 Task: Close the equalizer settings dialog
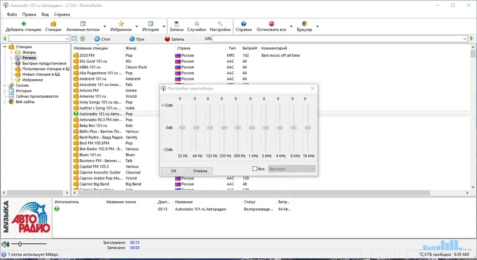[312, 88]
